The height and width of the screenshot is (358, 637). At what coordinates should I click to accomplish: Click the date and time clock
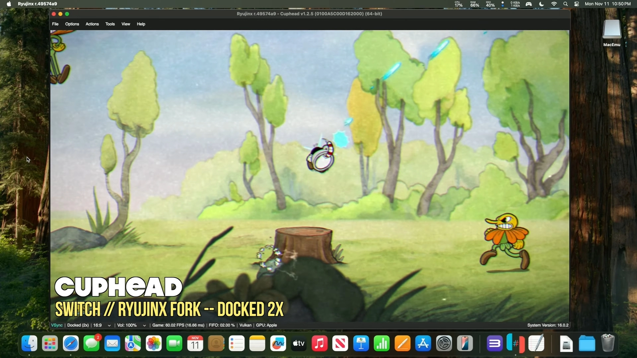(607, 4)
